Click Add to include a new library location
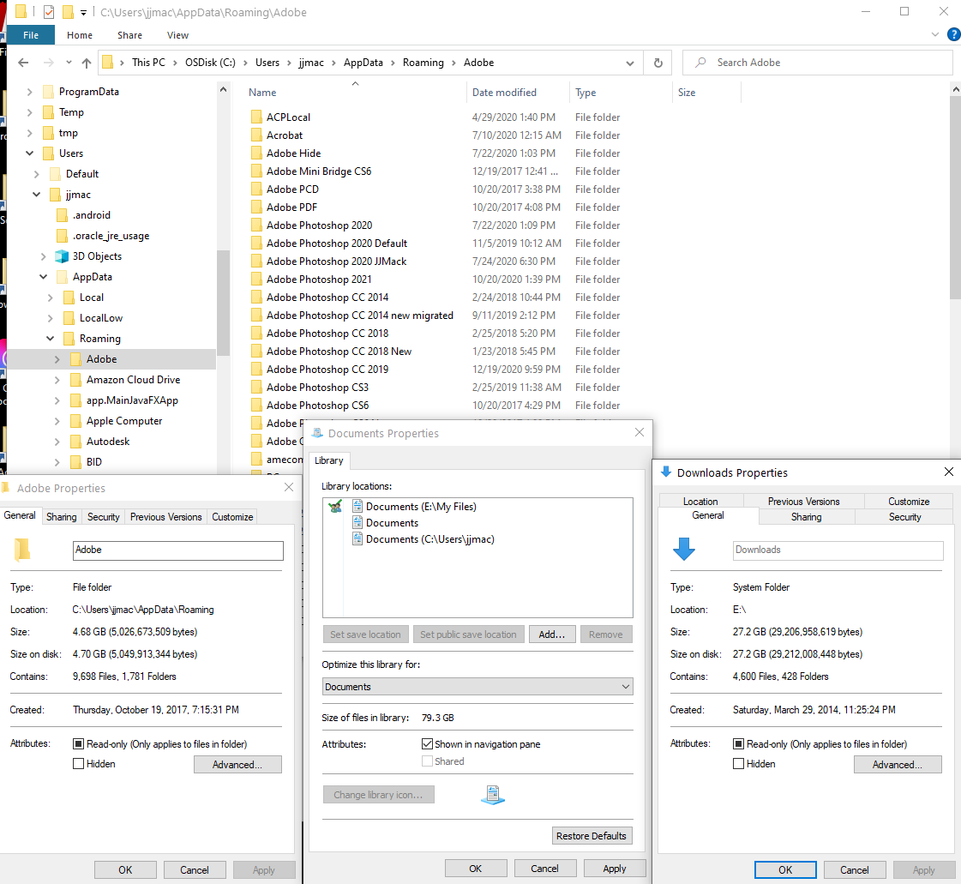The image size is (961, 884). pos(553,634)
